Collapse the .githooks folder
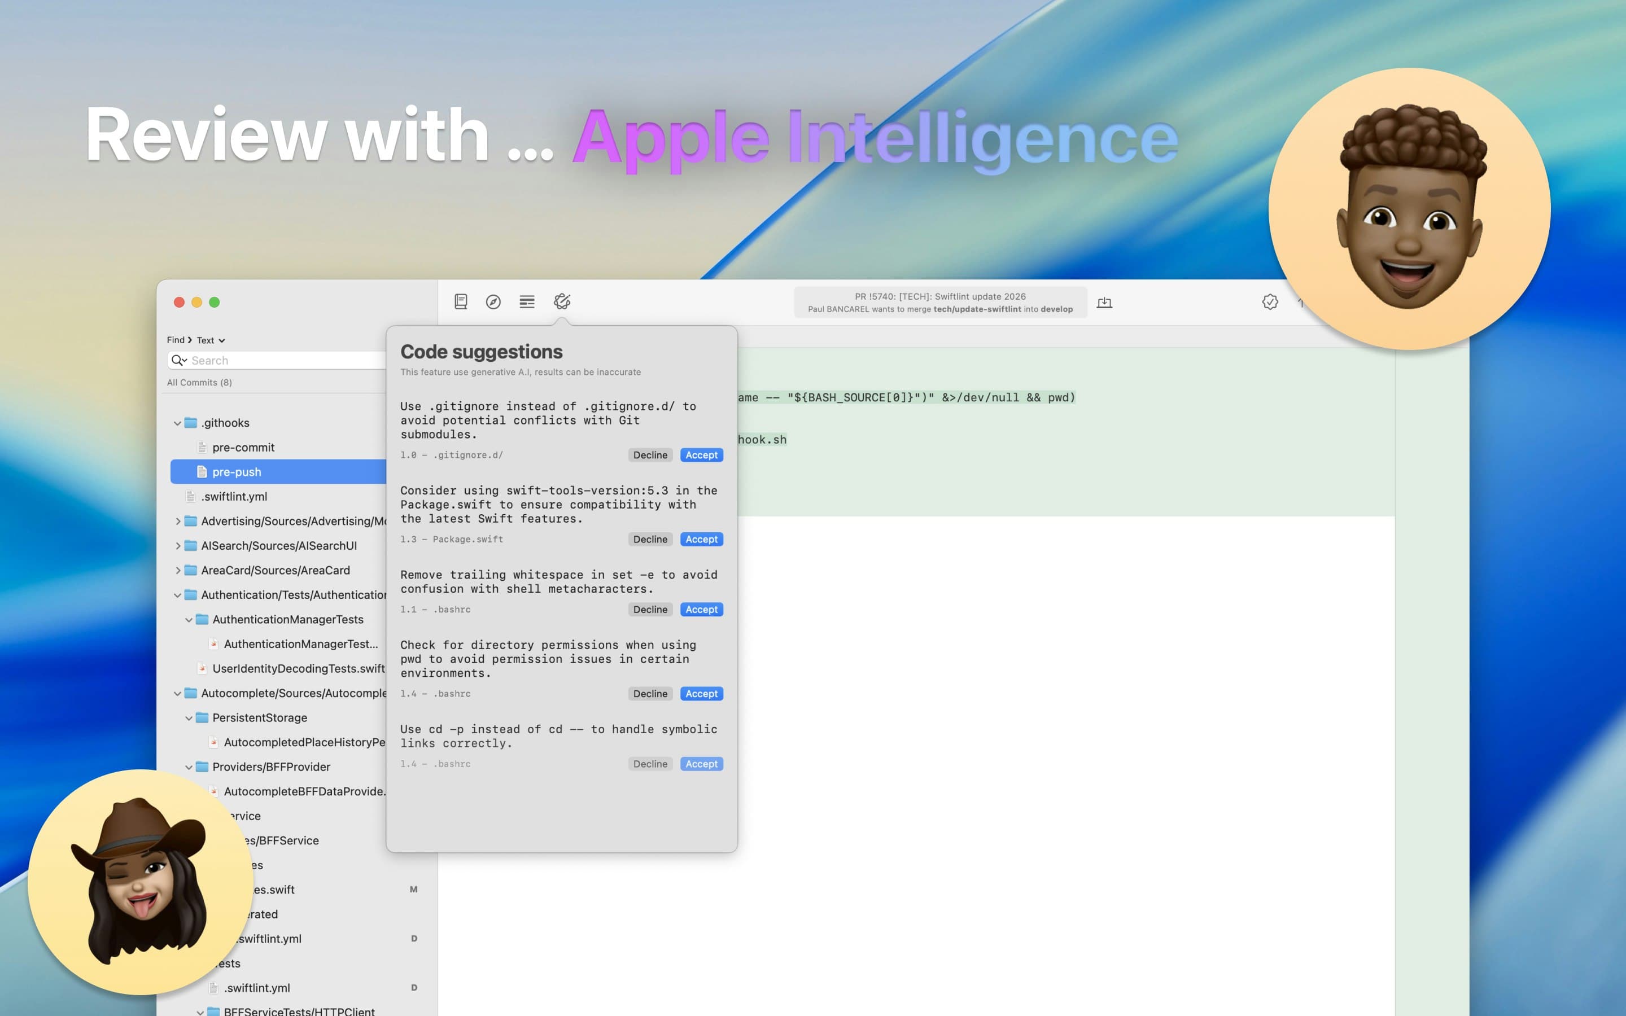1626x1016 pixels. (x=177, y=423)
